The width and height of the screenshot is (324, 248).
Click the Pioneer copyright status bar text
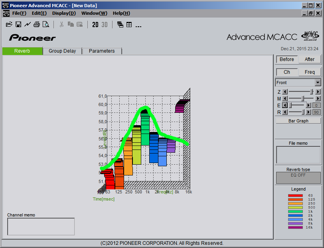point(162,243)
